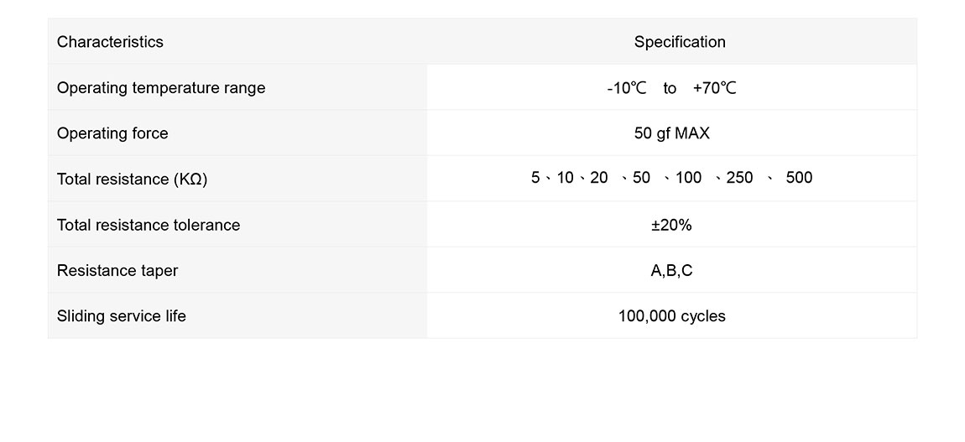
Task: Click the 10 resistance value
Action: pyautogui.click(x=565, y=178)
